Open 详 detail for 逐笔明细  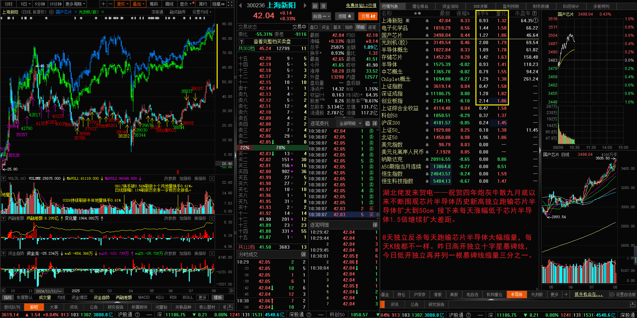coord(375,225)
